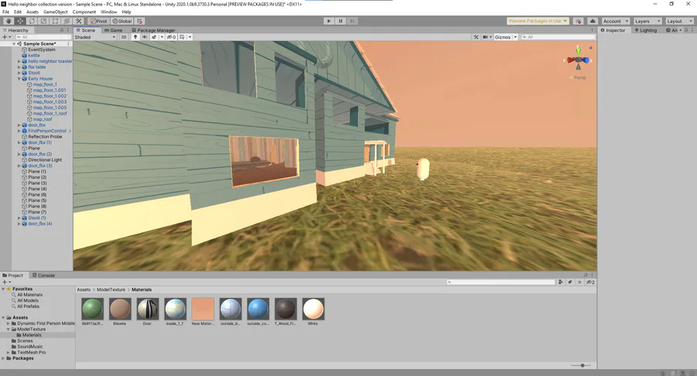Image resolution: width=697 pixels, height=376 pixels.
Task: Select the Move tool
Action: [x=20, y=21]
